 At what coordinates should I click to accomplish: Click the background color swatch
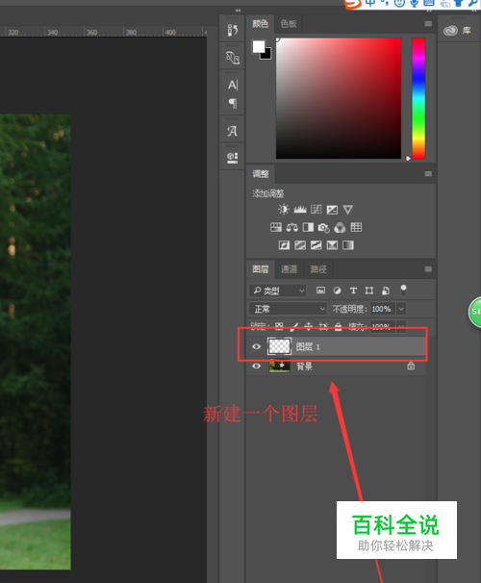pos(266,56)
